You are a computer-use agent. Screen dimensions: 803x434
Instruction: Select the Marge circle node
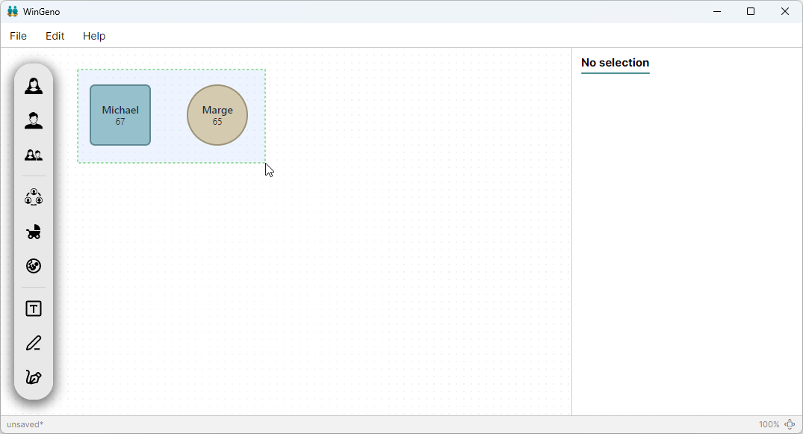coord(217,115)
